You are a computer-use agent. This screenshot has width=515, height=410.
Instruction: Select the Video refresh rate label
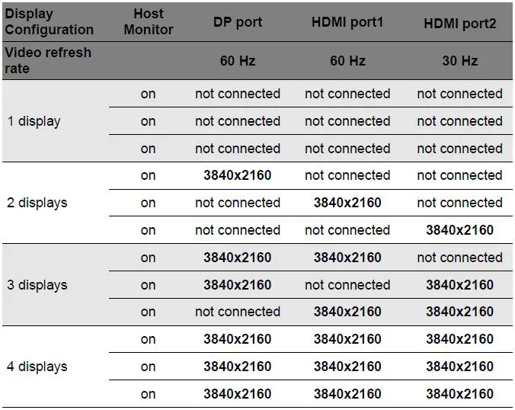(48, 60)
